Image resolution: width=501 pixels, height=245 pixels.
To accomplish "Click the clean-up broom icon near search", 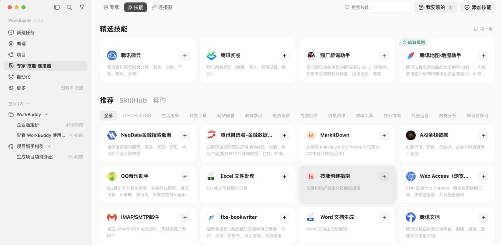I will click(x=82, y=8).
